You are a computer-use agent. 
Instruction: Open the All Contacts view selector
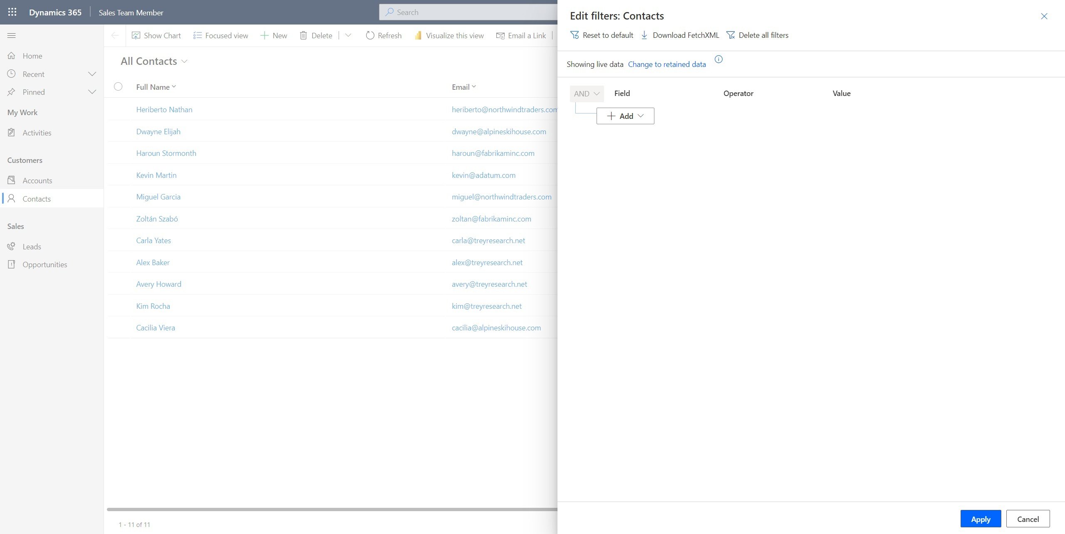click(x=154, y=62)
